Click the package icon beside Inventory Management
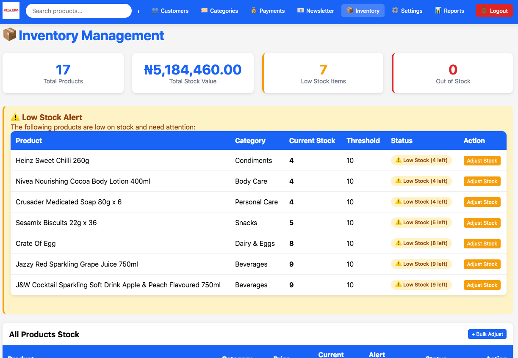518x358 pixels. pyautogui.click(x=9, y=35)
